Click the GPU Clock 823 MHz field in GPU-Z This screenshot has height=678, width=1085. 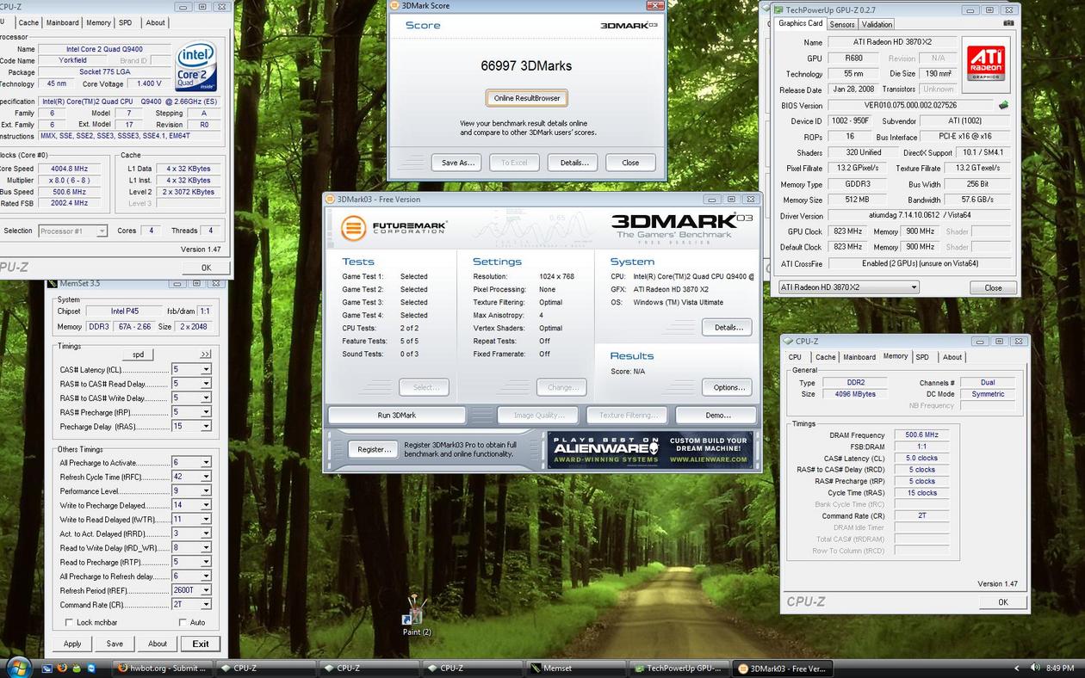[x=846, y=231]
